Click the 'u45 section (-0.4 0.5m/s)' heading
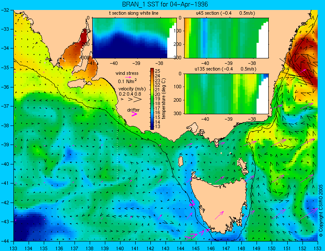The height and width of the screenshot is (251, 325). (225, 13)
